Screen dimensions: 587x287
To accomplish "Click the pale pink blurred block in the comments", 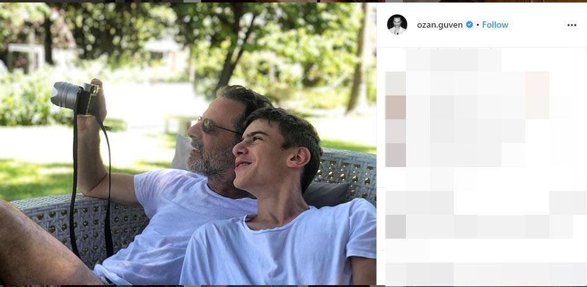I will (x=537, y=84).
